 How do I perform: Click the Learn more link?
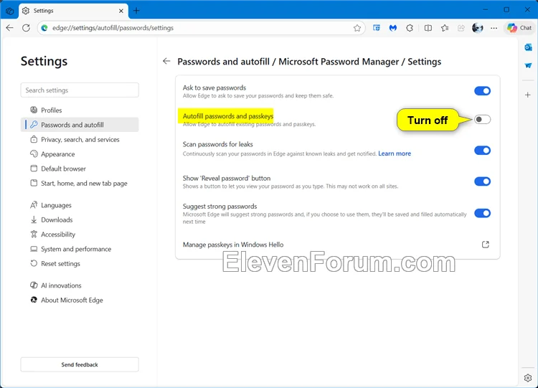[395, 153]
